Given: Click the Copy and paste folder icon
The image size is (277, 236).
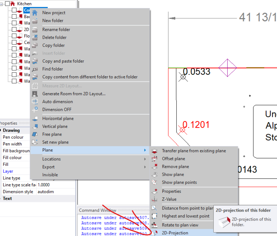Looking at the screenshot, I should (x=35, y=61).
